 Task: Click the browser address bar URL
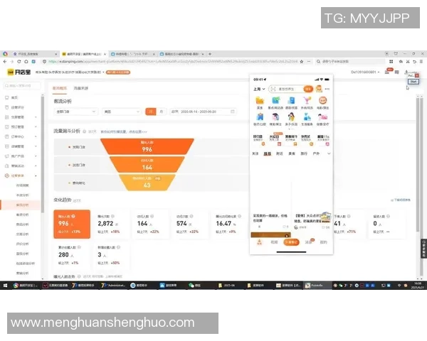(x=173, y=62)
